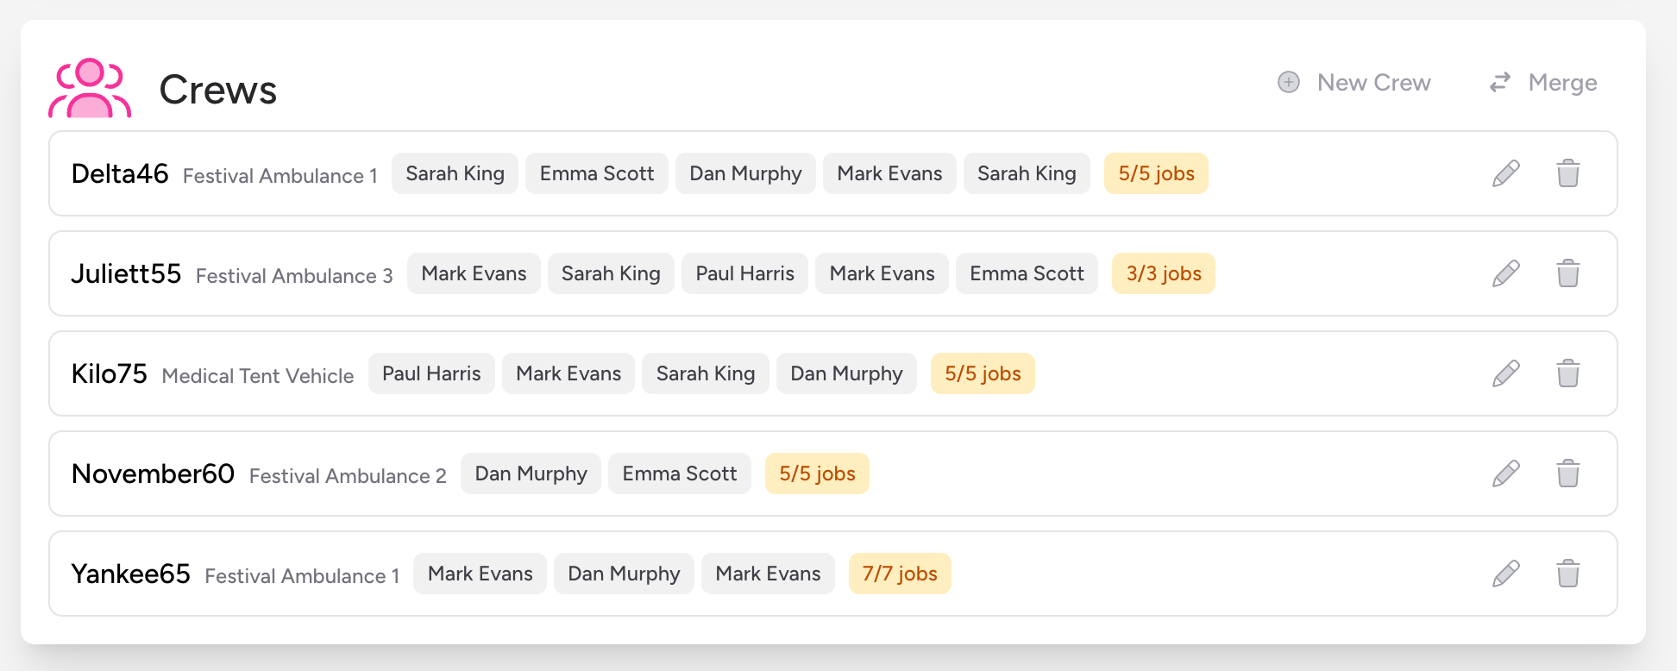Select the 5/5 jobs badge on Delta46
1677x671 pixels.
click(x=1156, y=173)
